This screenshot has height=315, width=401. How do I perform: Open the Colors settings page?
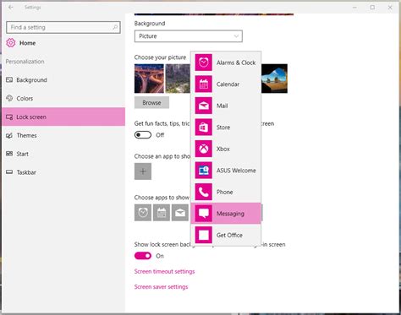(63, 98)
